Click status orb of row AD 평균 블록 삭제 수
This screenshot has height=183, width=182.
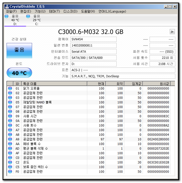tap(10, 148)
